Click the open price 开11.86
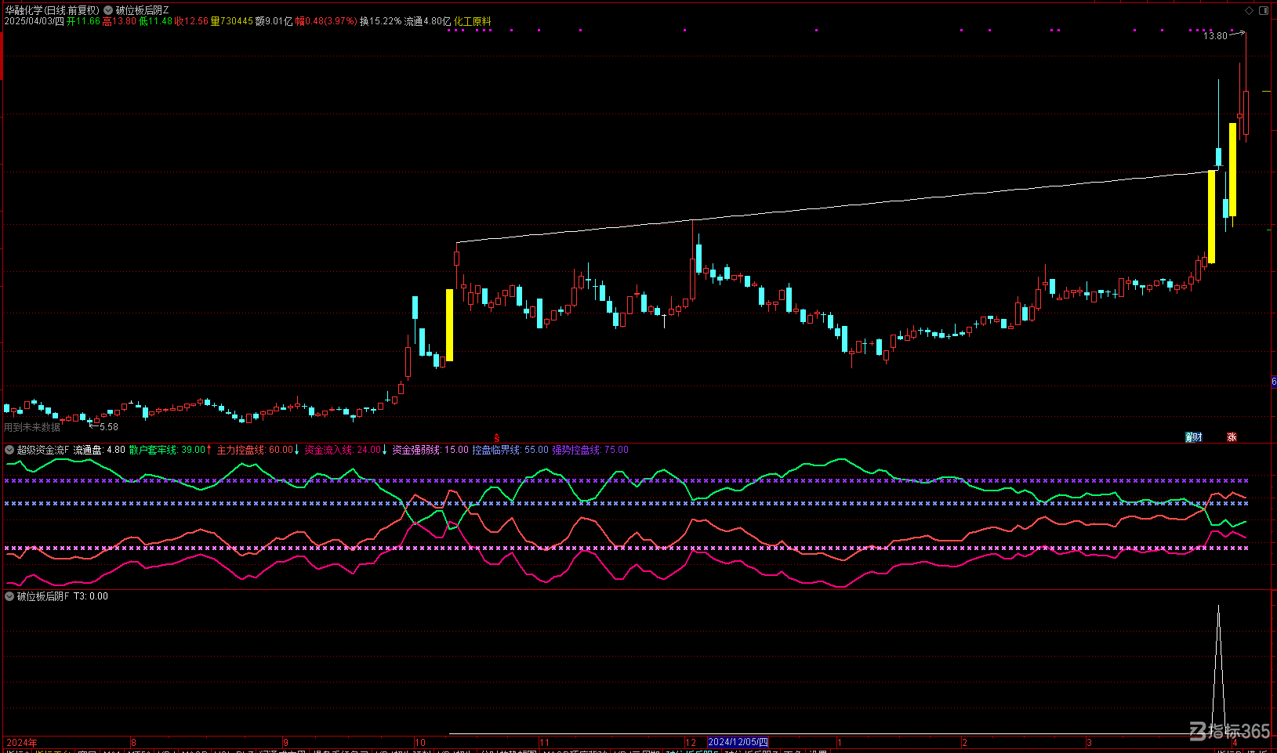The height and width of the screenshot is (753, 1277). pos(83,21)
